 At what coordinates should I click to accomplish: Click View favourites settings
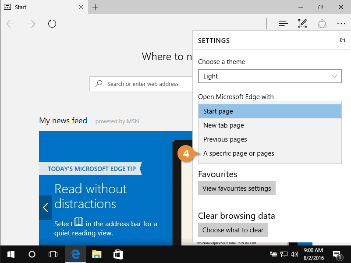tap(237, 188)
